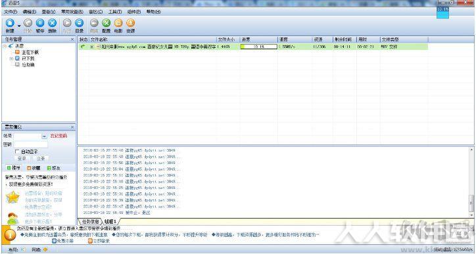This screenshot has width=476, height=254.
Task: Sort by 速度 column header
Action: (295, 39)
